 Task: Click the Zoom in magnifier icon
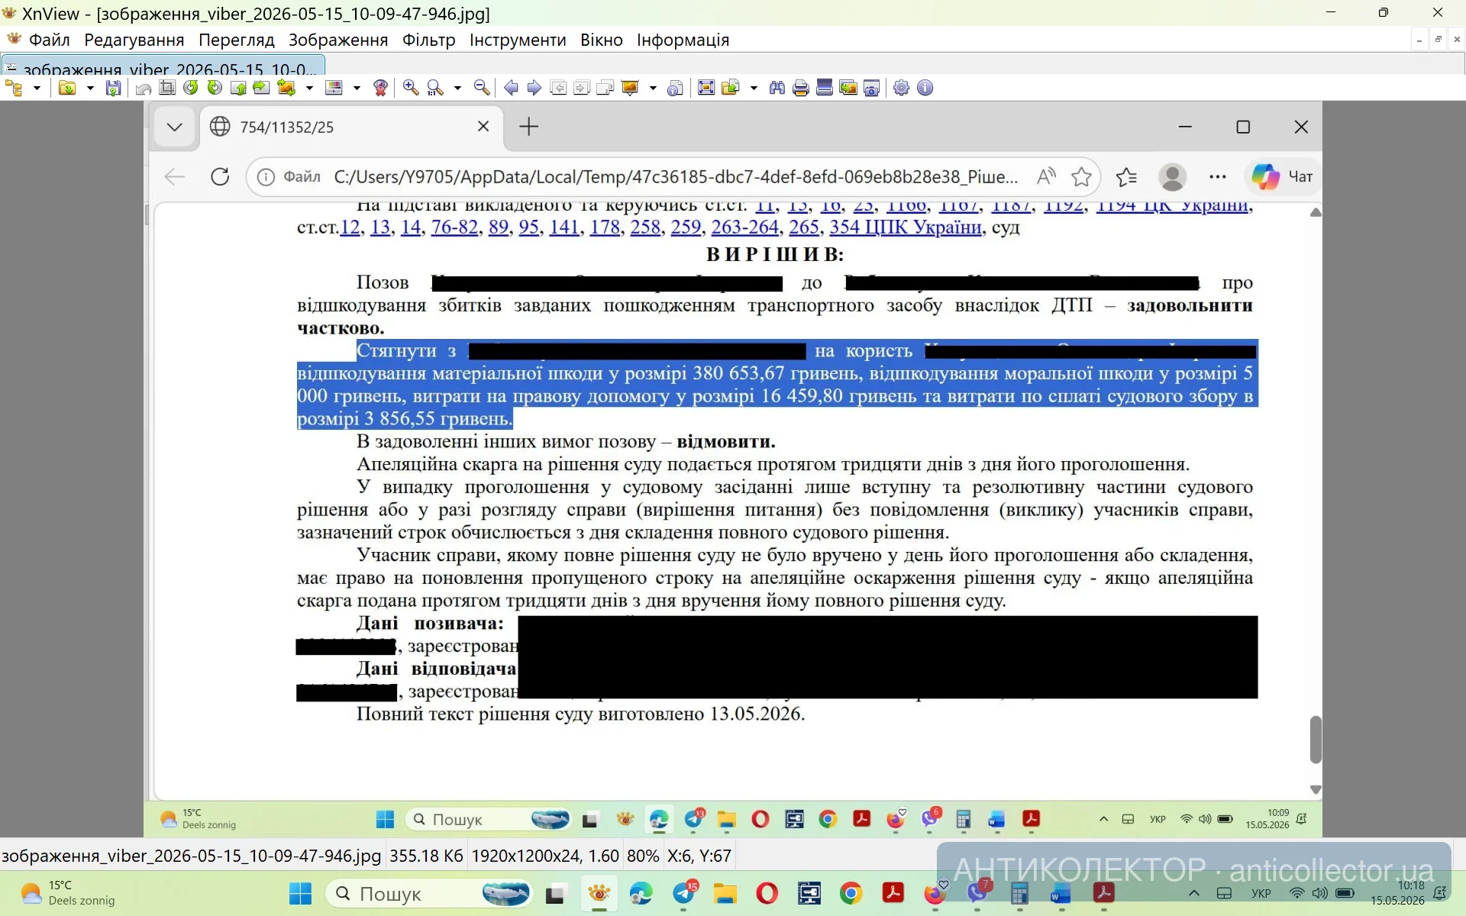[x=411, y=88]
